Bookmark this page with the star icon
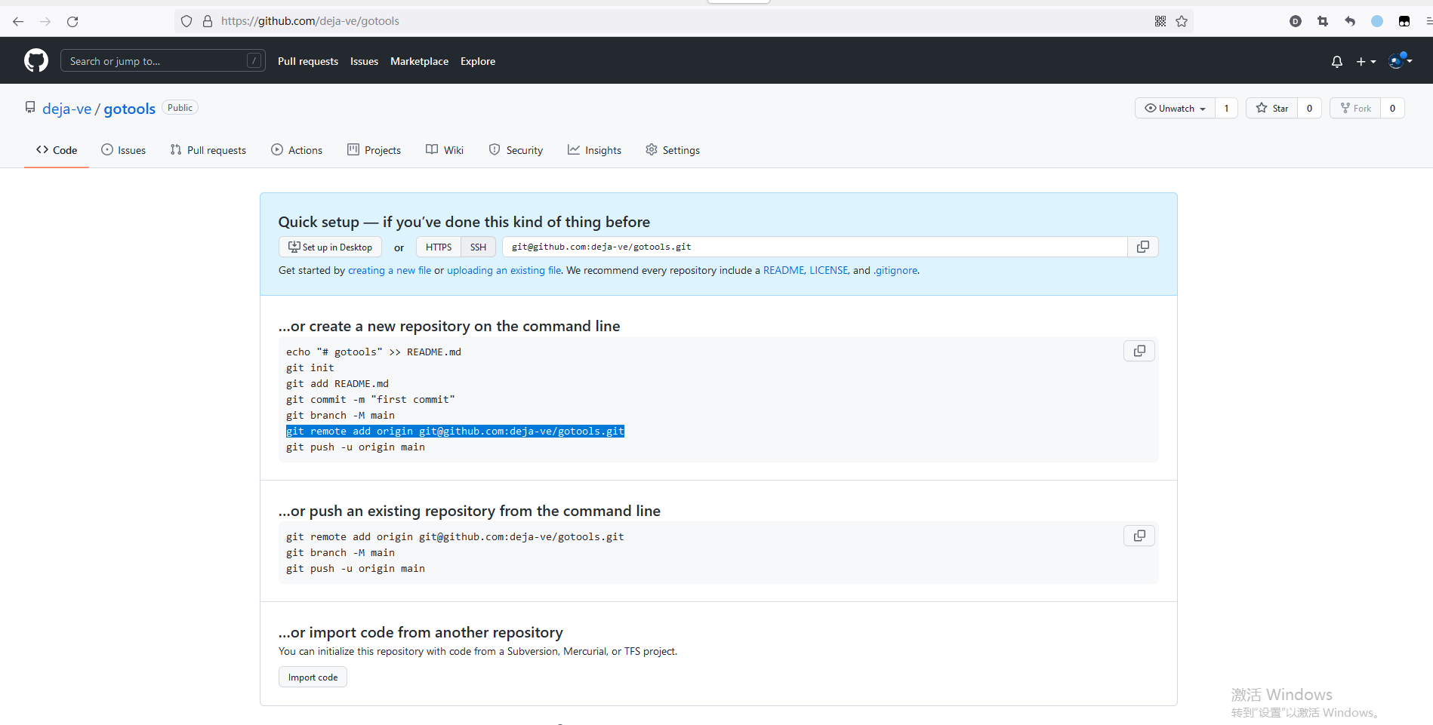Image resolution: width=1433 pixels, height=725 pixels. tap(1182, 21)
